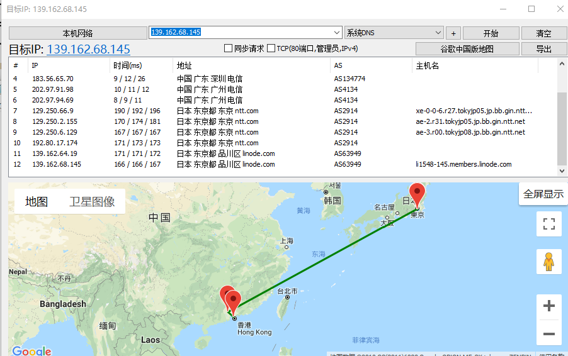Sort by the 时间(ms) column header
The width and height of the screenshot is (568, 356).
pyautogui.click(x=141, y=65)
